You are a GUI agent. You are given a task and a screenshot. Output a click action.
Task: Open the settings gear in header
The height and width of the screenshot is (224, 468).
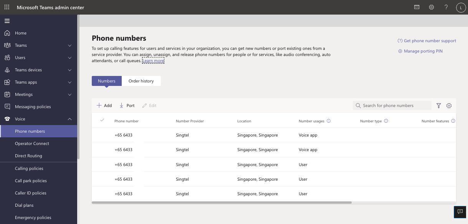tap(432, 7)
